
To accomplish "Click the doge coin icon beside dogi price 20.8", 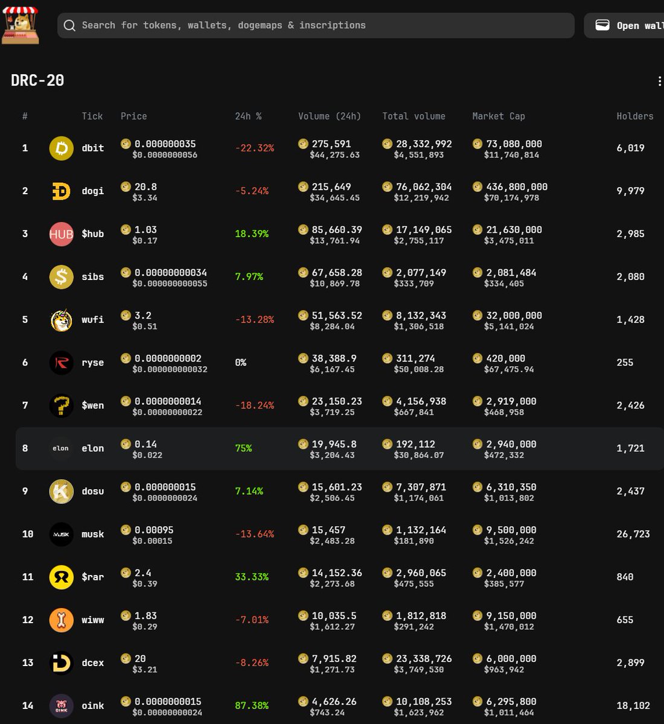I will pos(126,186).
